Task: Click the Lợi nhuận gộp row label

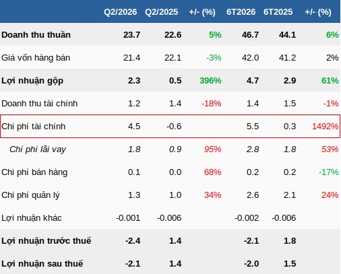Action: click(32, 81)
